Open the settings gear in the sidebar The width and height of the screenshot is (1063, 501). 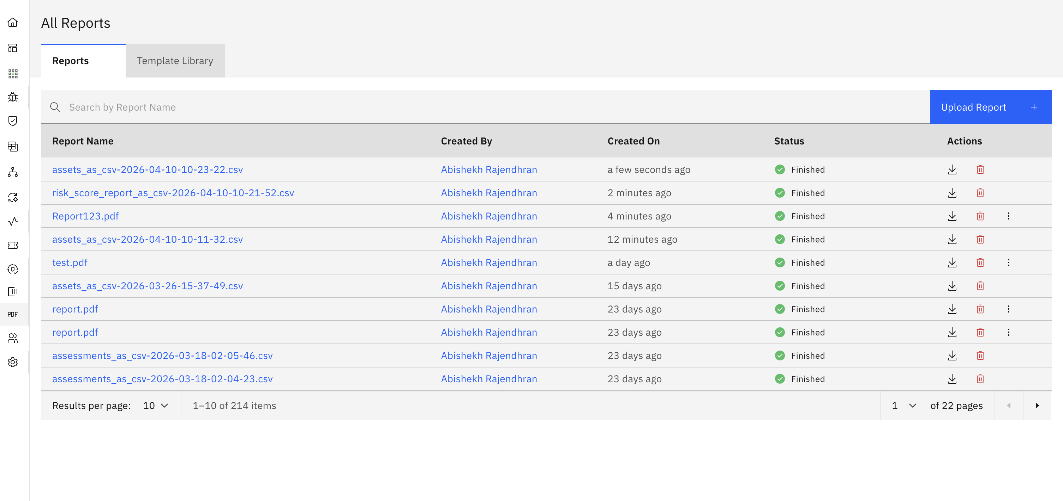point(13,362)
